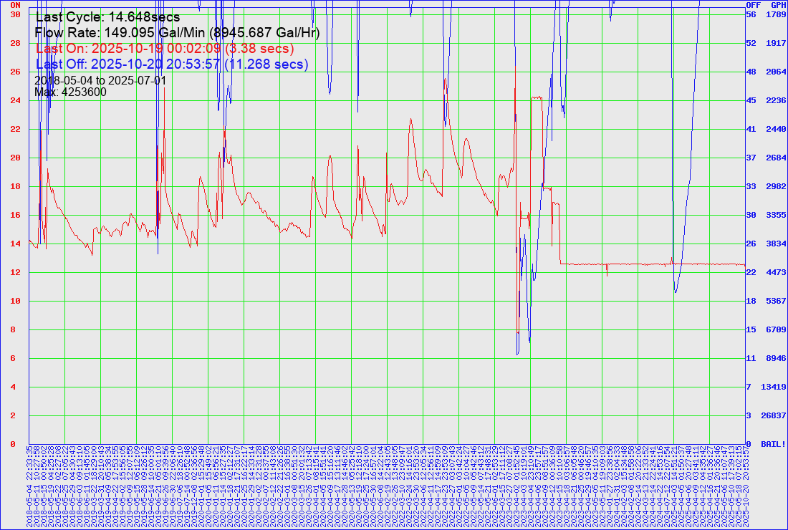Click the 20 value on left axis
Viewport: 788px width, 530px height.
pos(15,158)
